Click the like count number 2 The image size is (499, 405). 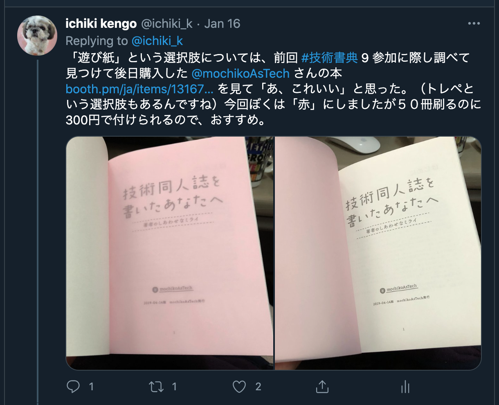pos(258,387)
